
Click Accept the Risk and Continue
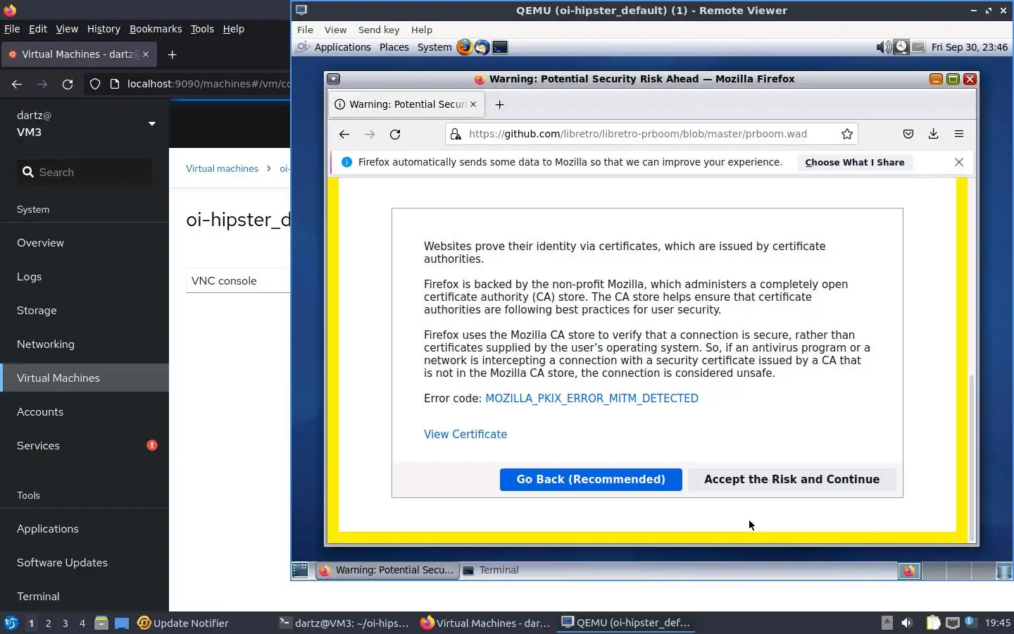791,479
